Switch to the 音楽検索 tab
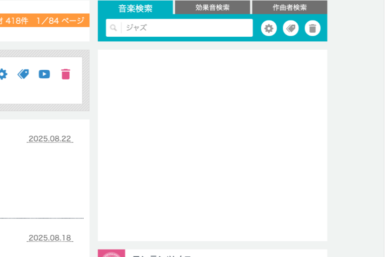The height and width of the screenshot is (257, 385). (x=135, y=7)
